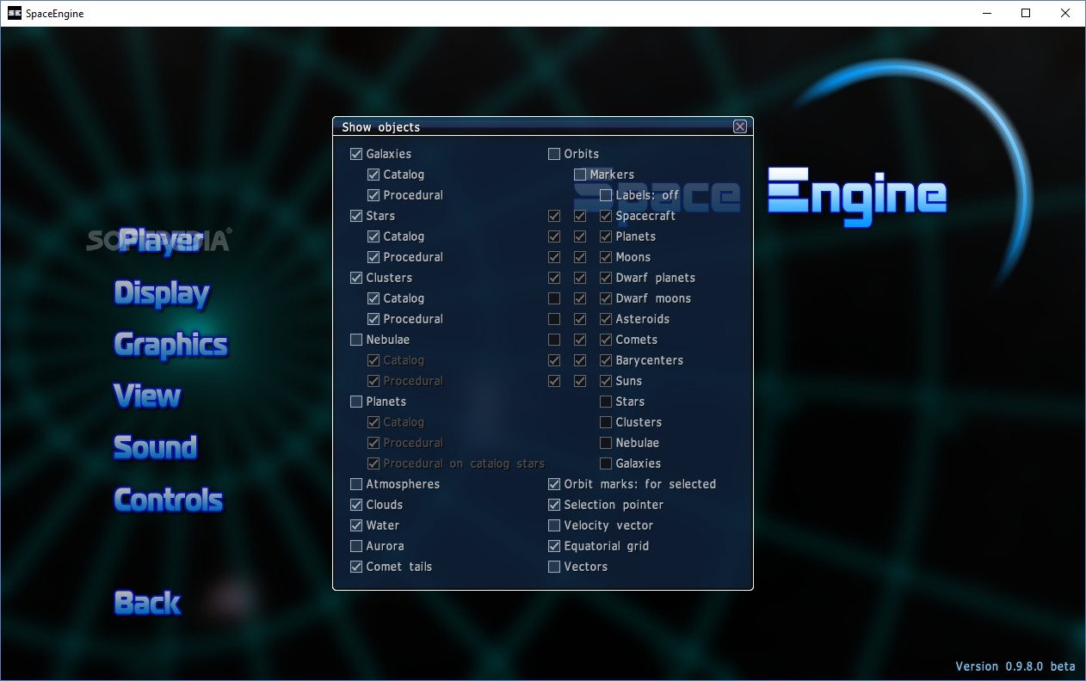Enable the Nebulae object group with Catalog sub-options
This screenshot has height=681, width=1086.
click(356, 340)
